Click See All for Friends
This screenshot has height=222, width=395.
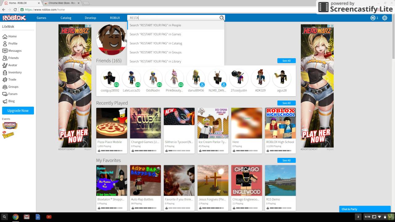pyautogui.click(x=286, y=61)
